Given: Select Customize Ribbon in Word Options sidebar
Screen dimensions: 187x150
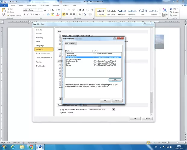Looking at the screenshot, I should 43,54.
